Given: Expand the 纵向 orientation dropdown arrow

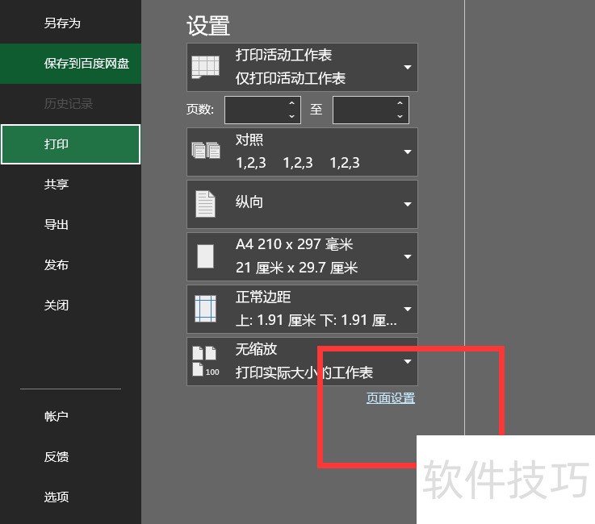Looking at the screenshot, I should pos(408,204).
